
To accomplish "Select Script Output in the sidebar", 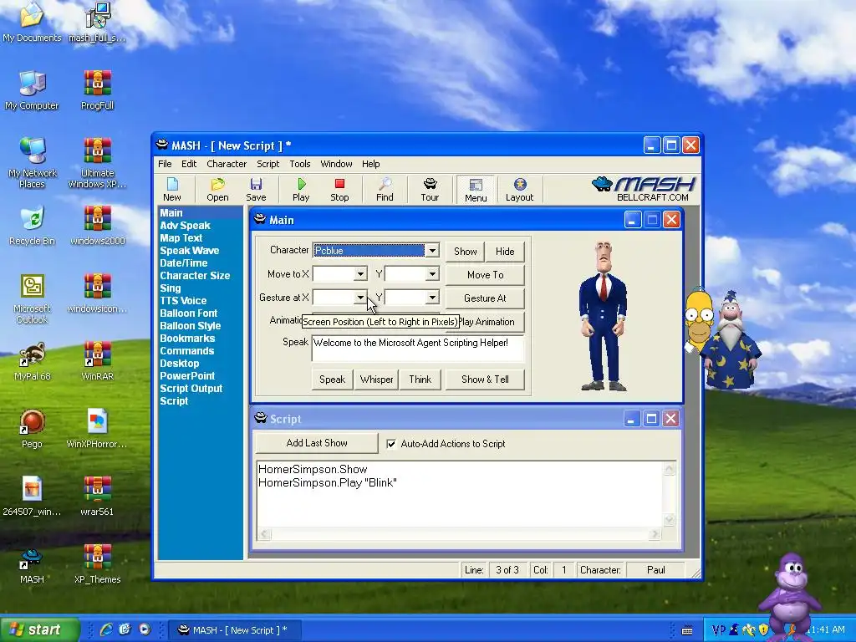I will (x=191, y=389).
